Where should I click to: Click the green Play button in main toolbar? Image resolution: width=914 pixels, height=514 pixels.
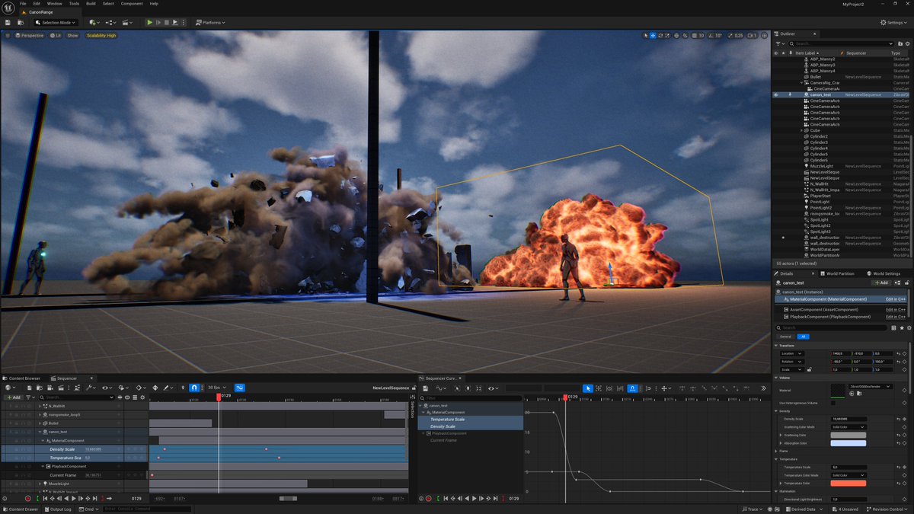[149, 23]
